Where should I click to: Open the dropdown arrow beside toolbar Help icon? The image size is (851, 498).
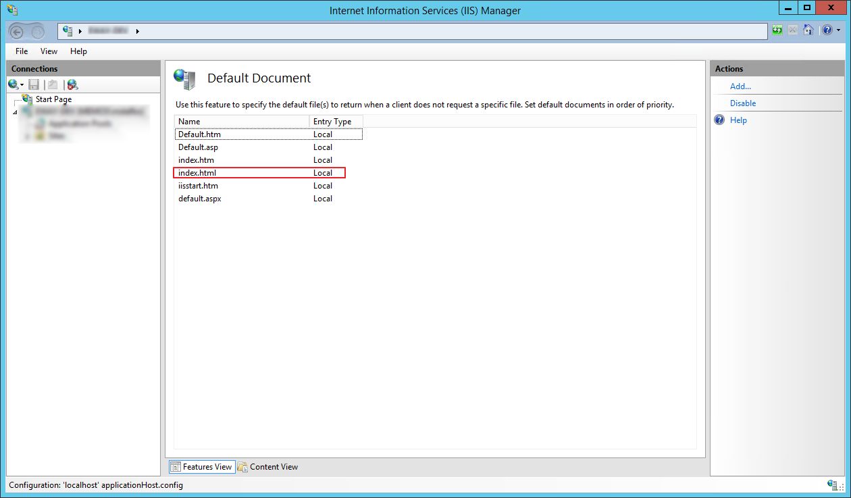[839, 30]
